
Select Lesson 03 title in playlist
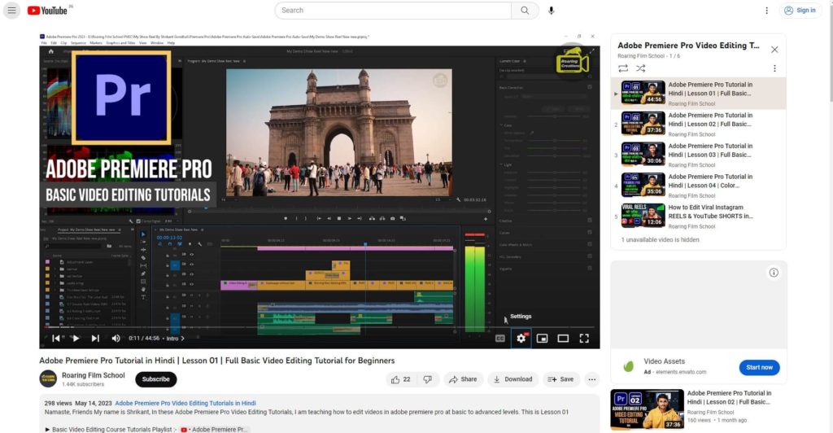710,151
